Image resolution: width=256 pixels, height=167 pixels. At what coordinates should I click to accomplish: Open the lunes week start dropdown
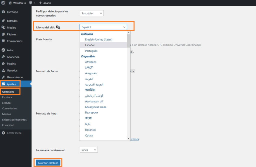(x=88, y=149)
